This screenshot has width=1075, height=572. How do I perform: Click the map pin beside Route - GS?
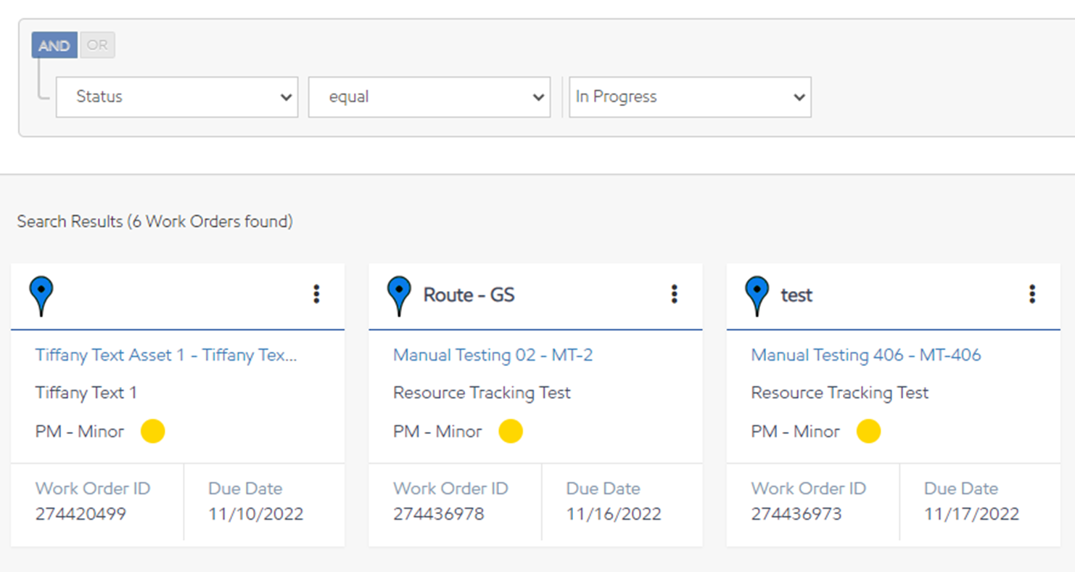click(399, 295)
